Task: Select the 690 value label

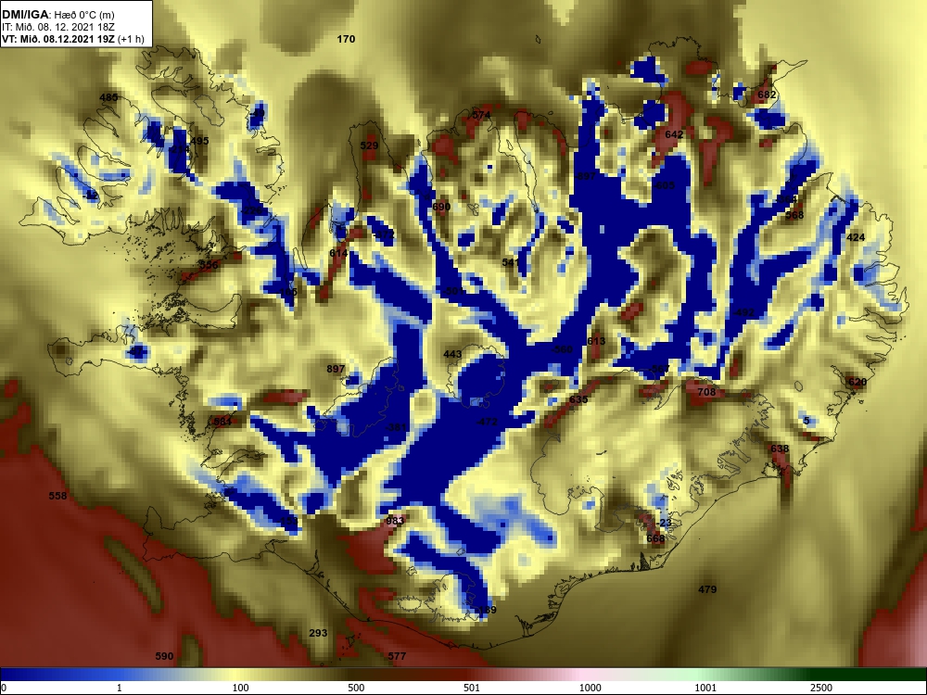Action: (441, 207)
